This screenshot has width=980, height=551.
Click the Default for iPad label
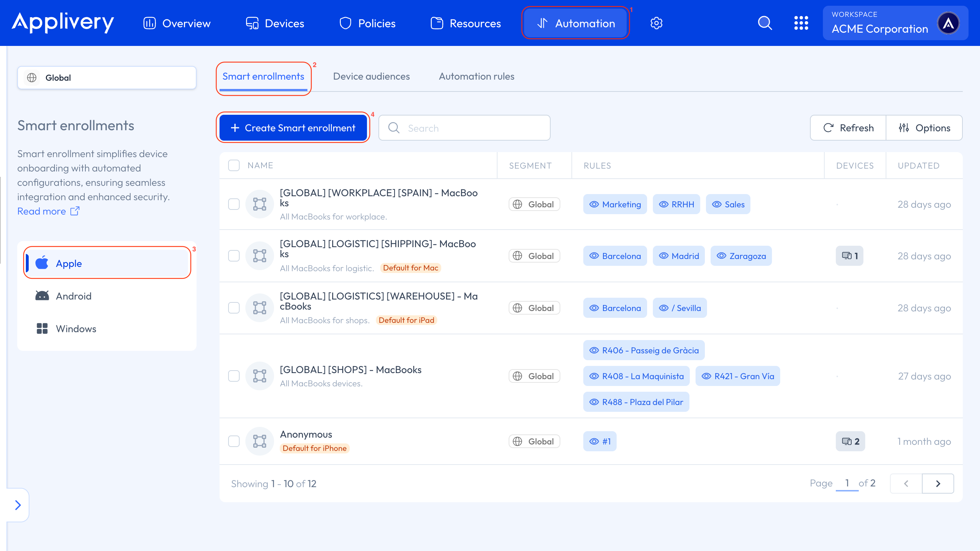coord(406,320)
